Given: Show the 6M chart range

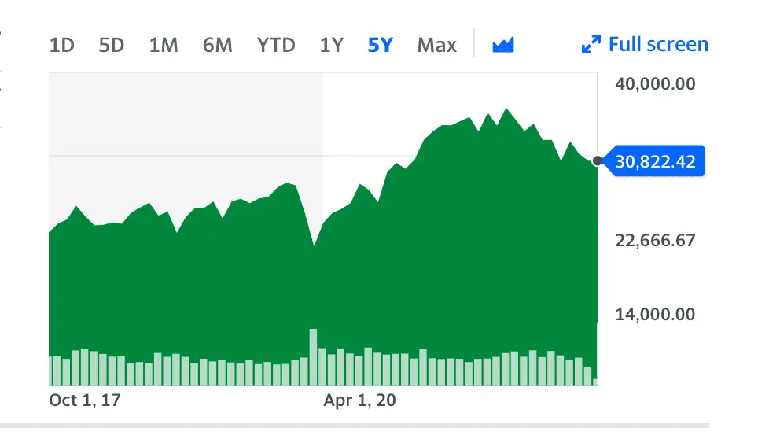Looking at the screenshot, I should (x=217, y=45).
